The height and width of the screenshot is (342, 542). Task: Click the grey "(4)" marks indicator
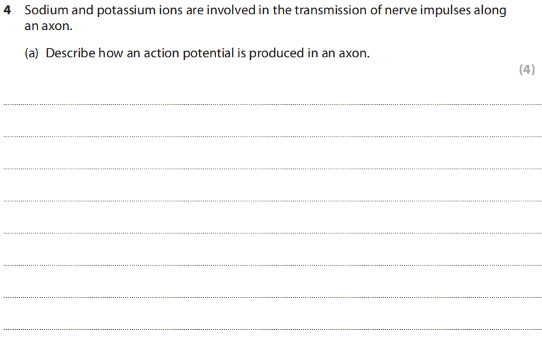point(526,70)
